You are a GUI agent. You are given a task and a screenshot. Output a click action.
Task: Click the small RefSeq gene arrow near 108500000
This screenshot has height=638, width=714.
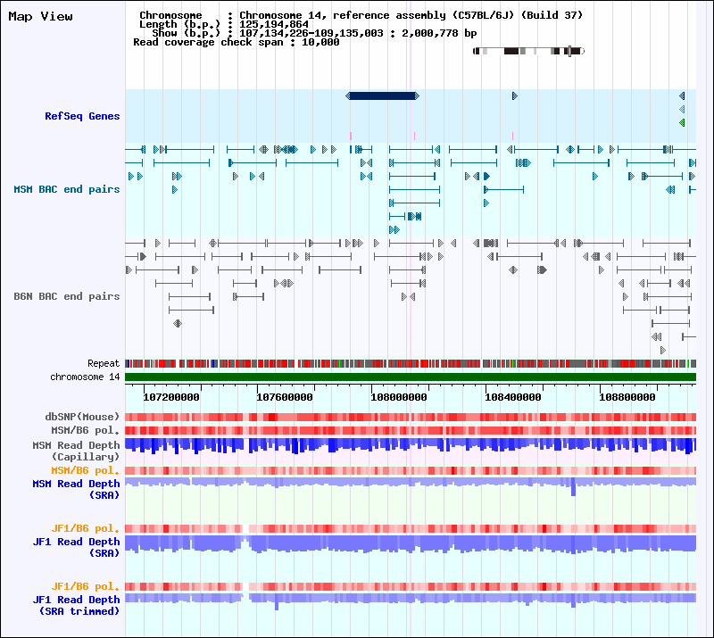[x=515, y=95]
